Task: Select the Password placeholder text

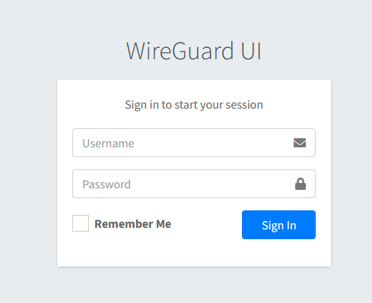Action: click(107, 185)
